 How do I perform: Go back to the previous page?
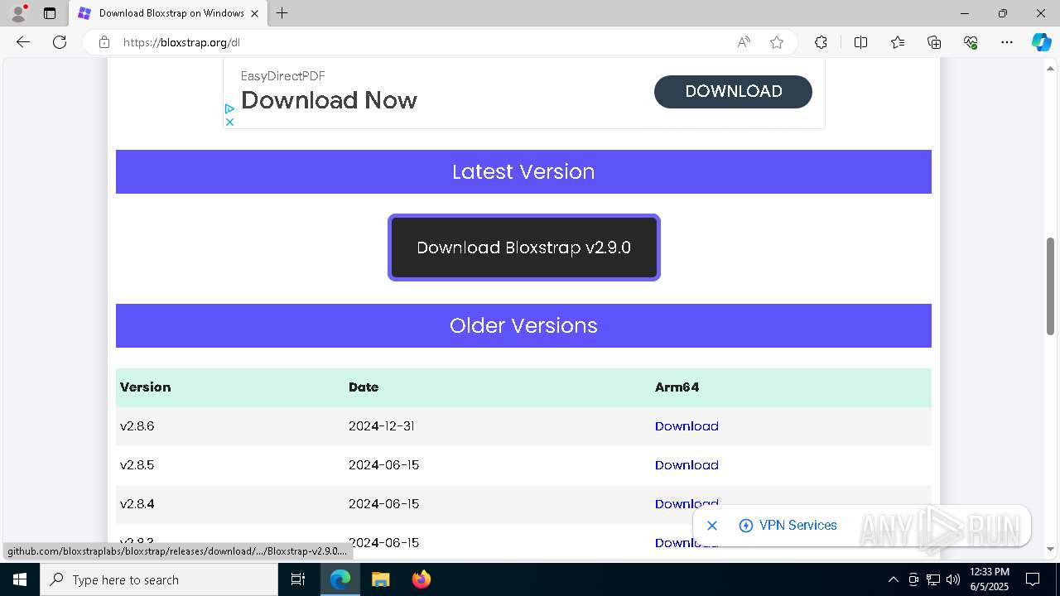click(23, 42)
